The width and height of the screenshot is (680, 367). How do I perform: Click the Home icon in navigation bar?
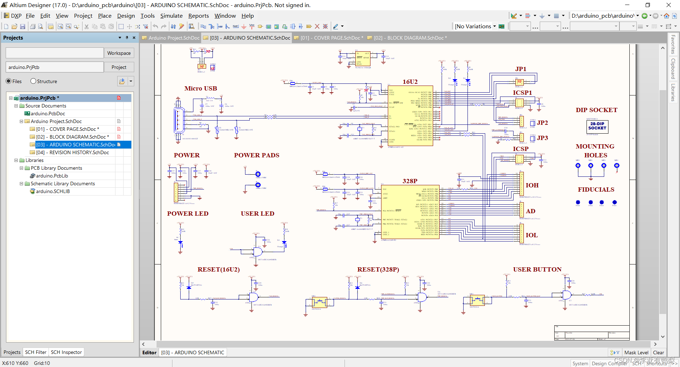point(667,16)
